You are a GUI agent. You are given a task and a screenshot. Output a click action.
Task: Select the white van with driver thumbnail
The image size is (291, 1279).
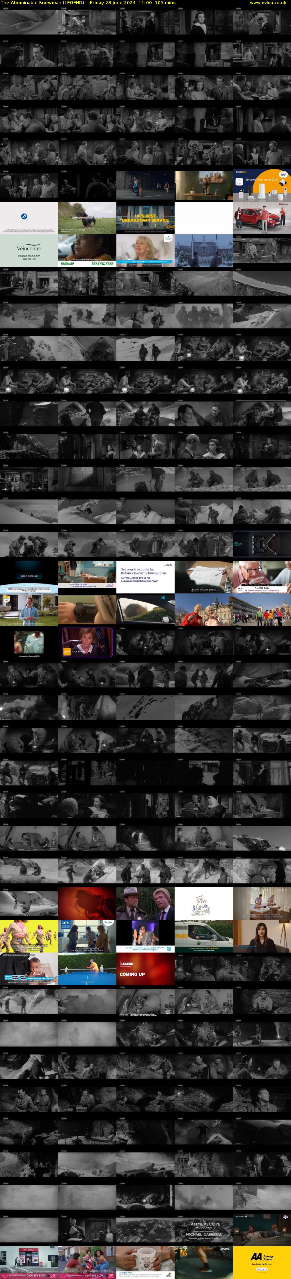click(x=204, y=937)
